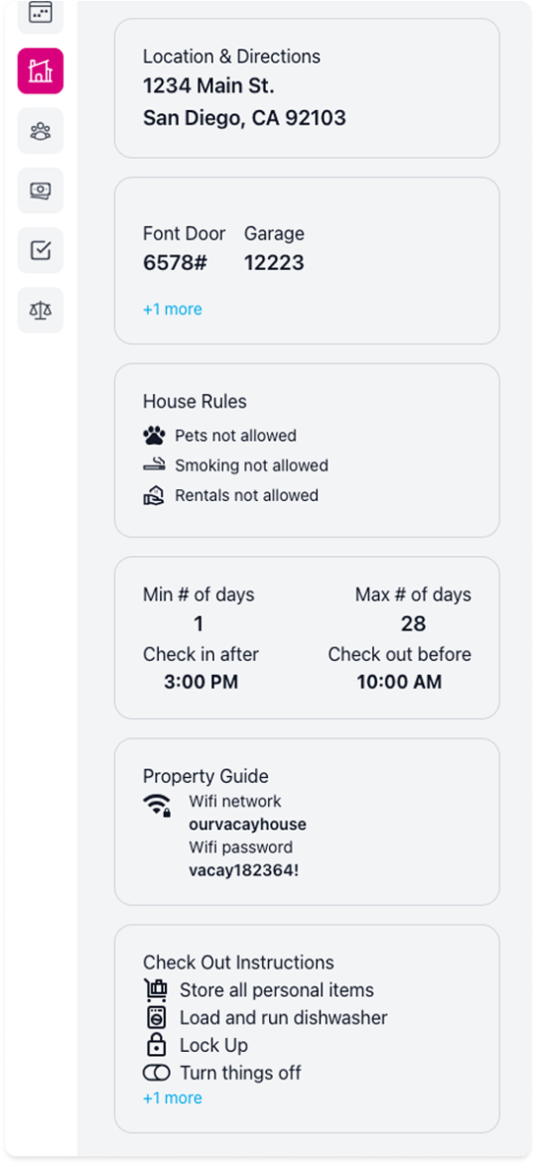Screen dimensions: 536x1165
Task: Click the toggle icon beside Turn things off
Action: [157, 1073]
